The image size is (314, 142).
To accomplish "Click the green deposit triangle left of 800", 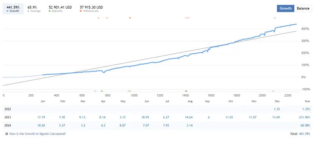I will point(102,91).
